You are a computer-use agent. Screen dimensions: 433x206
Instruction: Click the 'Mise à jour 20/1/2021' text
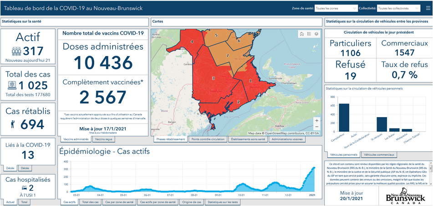click(x=351, y=196)
